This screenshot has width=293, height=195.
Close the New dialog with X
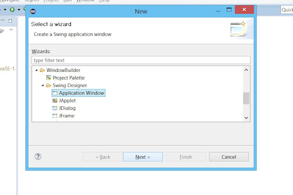244,10
